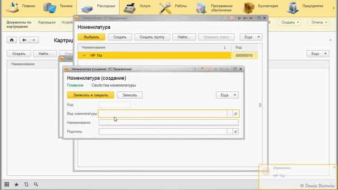Viewport: 338px width, 190px height.
Task: Click calendar icon in Номенклатура title bar
Action: click(x=232, y=18)
